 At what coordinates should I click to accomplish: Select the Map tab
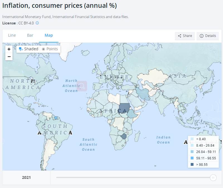49,35
